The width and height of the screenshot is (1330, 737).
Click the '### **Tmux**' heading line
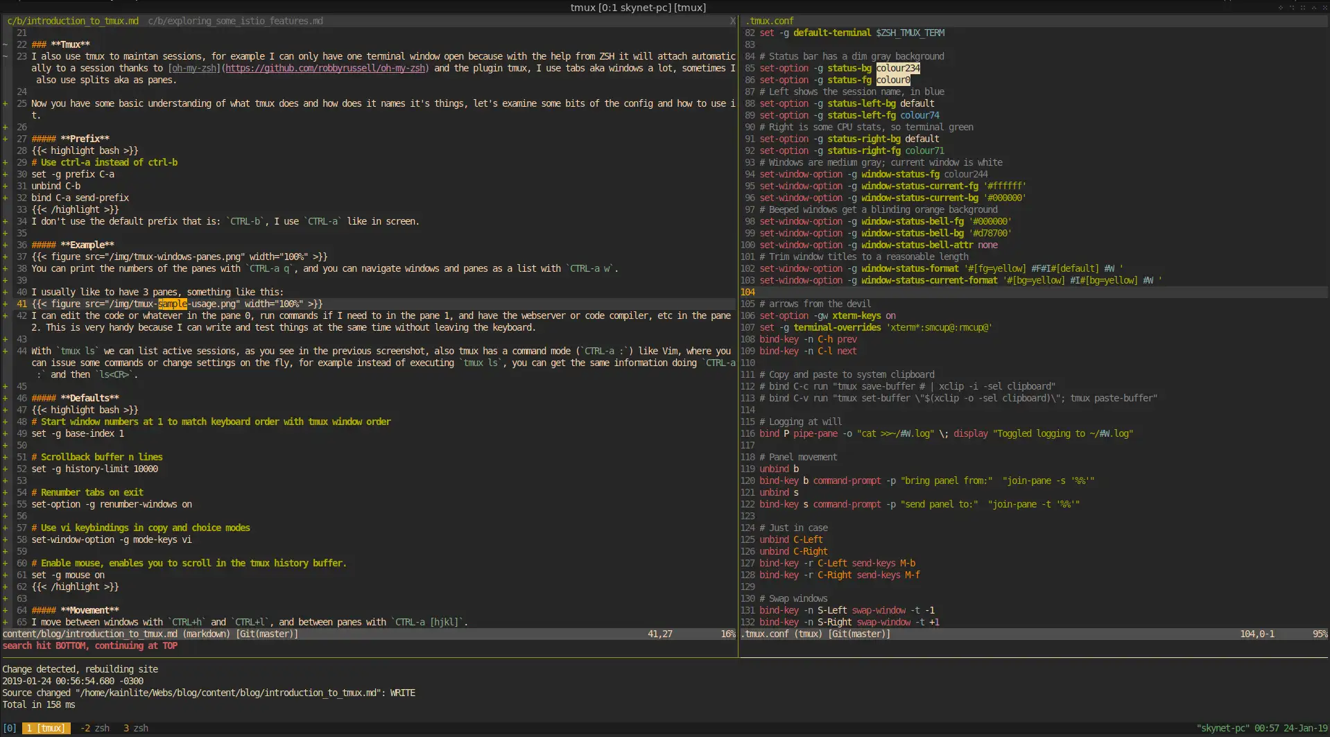click(x=61, y=44)
